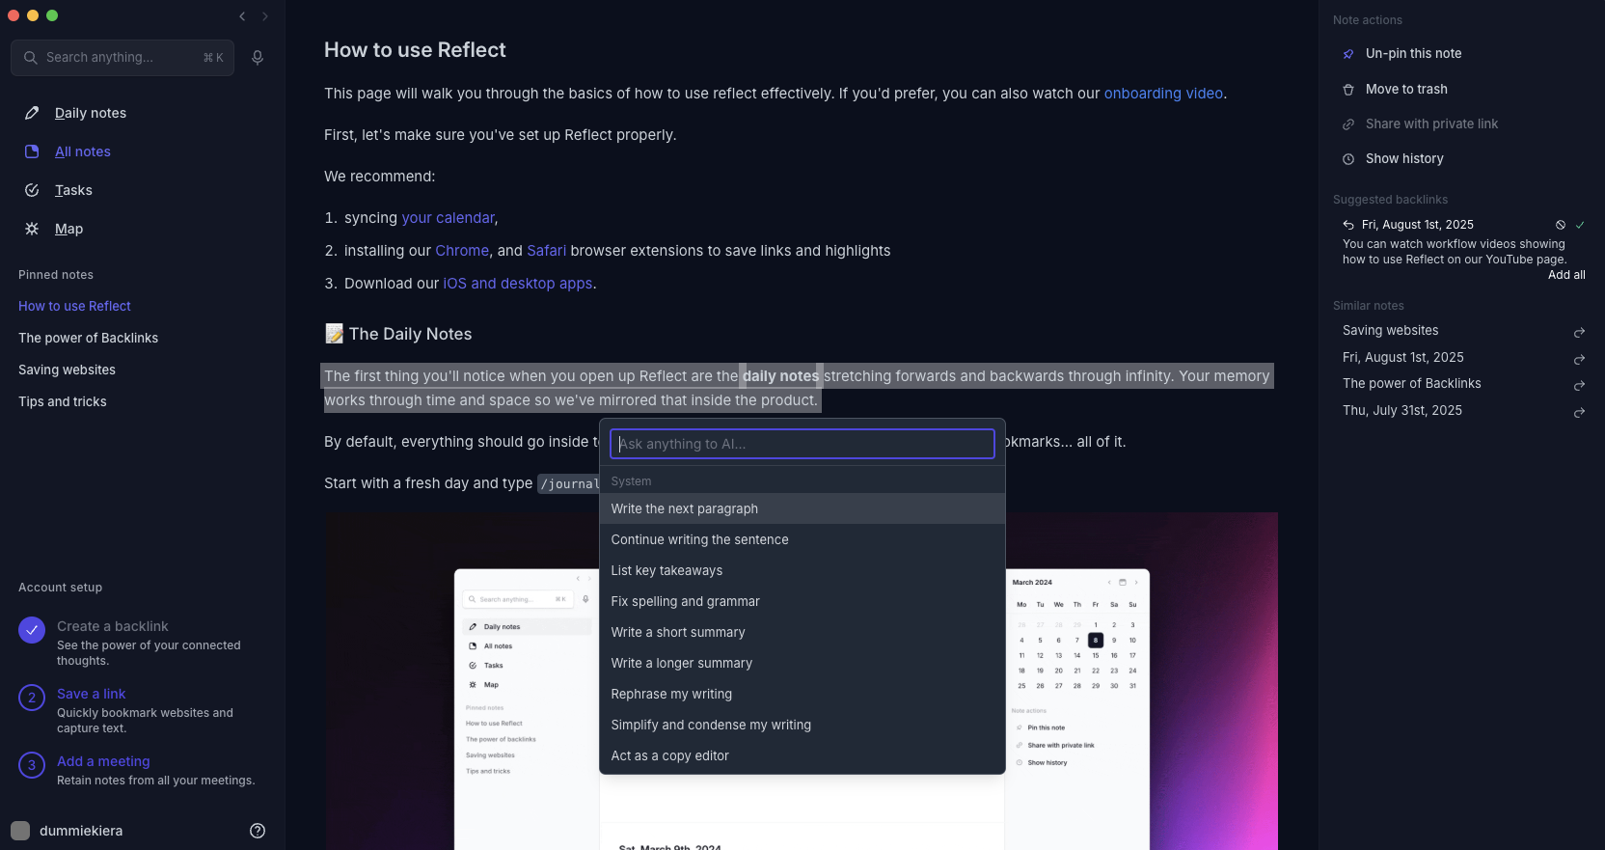This screenshot has height=850, width=1605.
Task: Click the Search anything field
Action: point(122,58)
